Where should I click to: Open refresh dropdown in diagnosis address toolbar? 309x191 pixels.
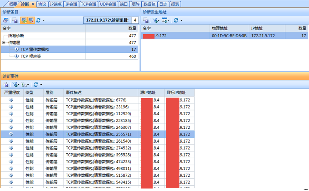coord(181,20)
